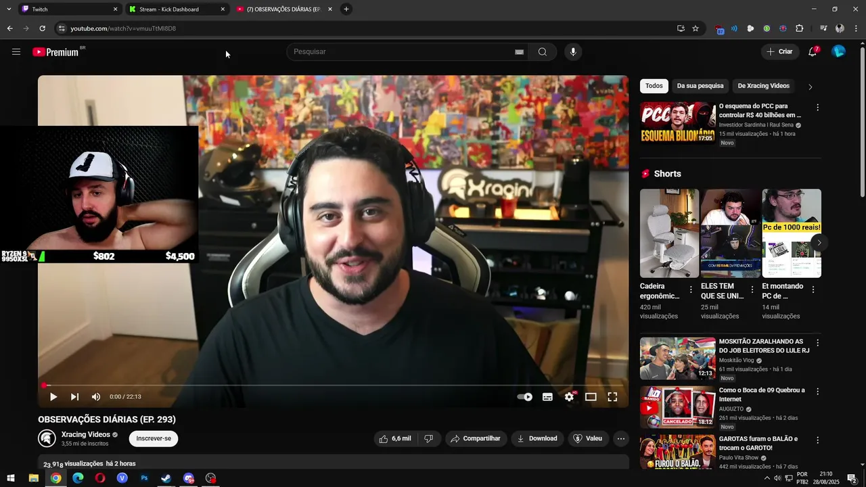Screen dimensions: 866x487
Task: Open player settings gear
Action: [569, 397]
